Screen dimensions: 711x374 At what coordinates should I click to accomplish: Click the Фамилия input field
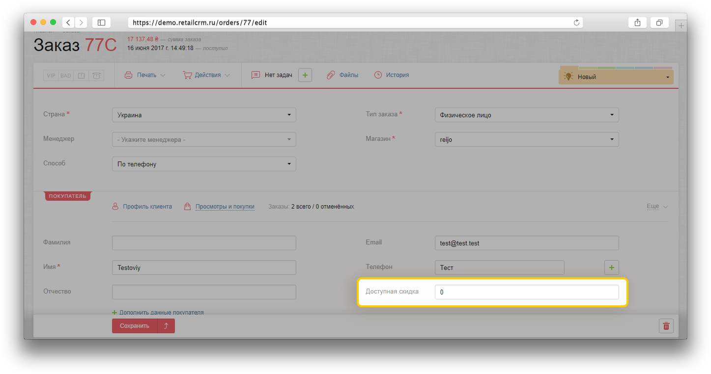tap(204, 243)
